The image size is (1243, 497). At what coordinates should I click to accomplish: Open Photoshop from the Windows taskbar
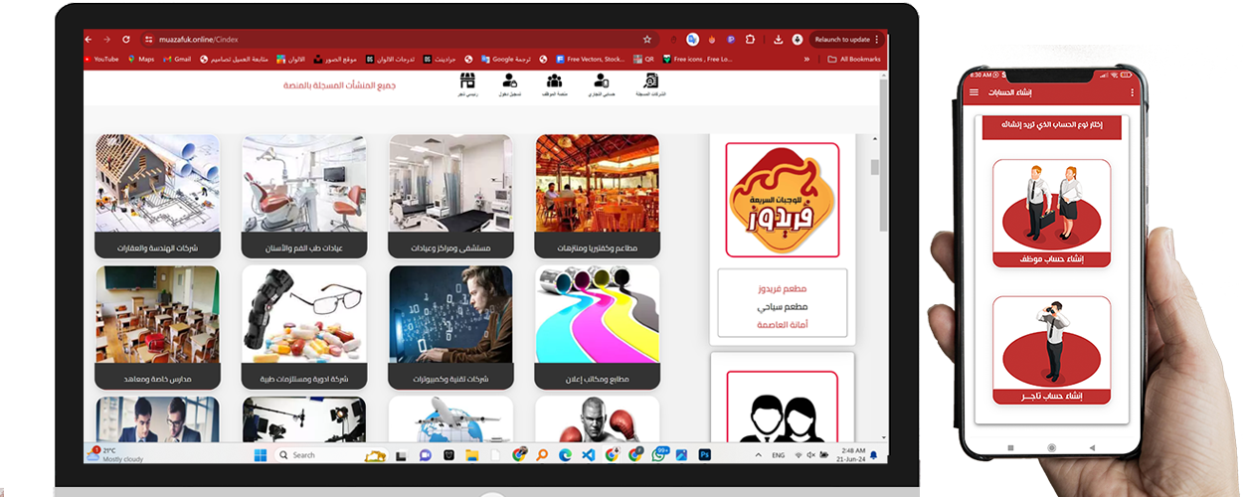coord(705,454)
